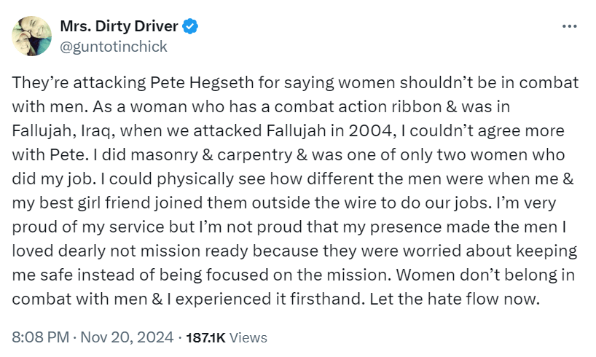The image size is (596, 357).
Task: Click the blue verified checkmark badge
Action: point(190,28)
